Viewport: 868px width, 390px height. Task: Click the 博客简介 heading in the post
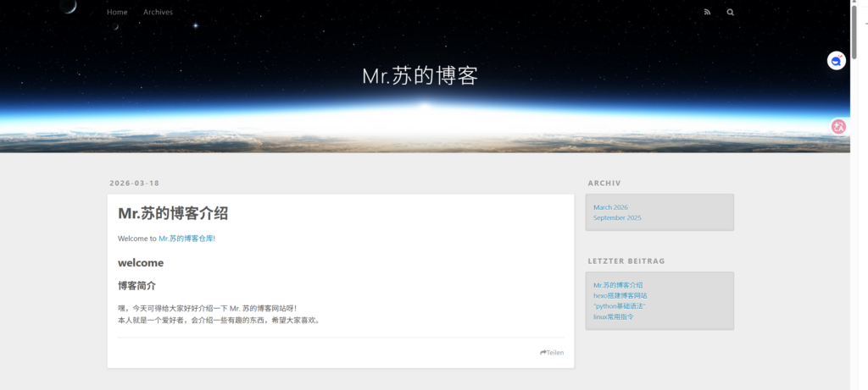point(136,286)
